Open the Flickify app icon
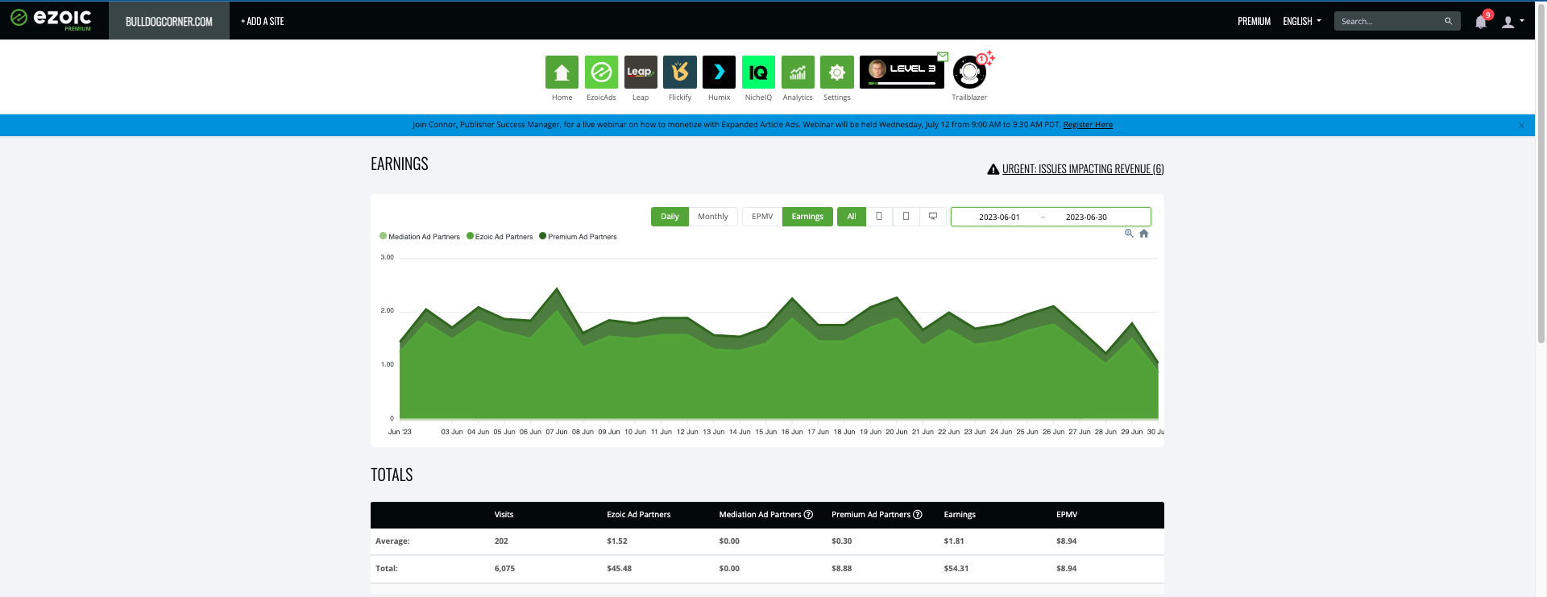The image size is (1547, 597). (680, 73)
